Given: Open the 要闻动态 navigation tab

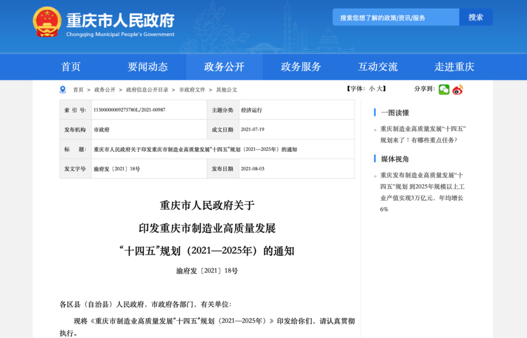Looking at the screenshot, I should 147,67.
